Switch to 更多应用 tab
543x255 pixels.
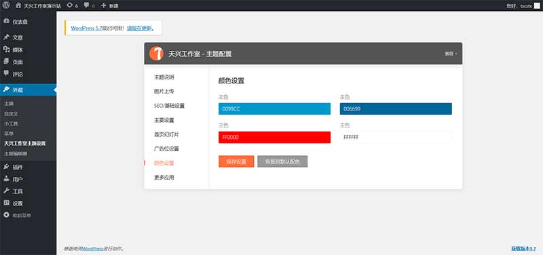click(164, 178)
